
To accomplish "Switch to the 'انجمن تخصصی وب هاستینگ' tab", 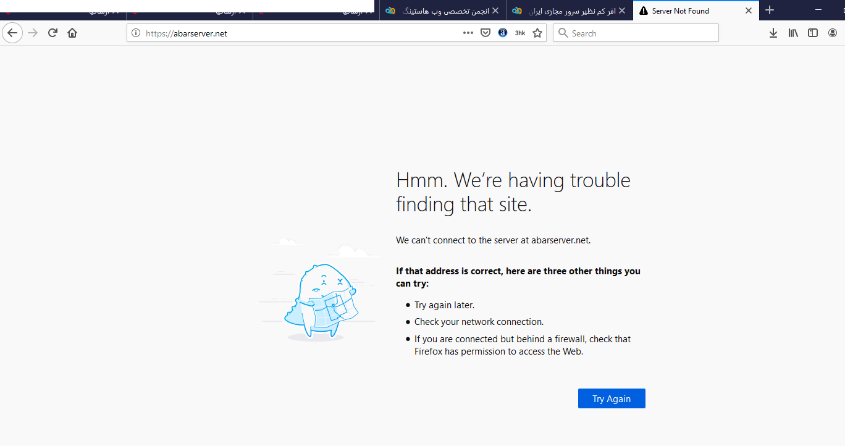I will pyautogui.click(x=443, y=11).
